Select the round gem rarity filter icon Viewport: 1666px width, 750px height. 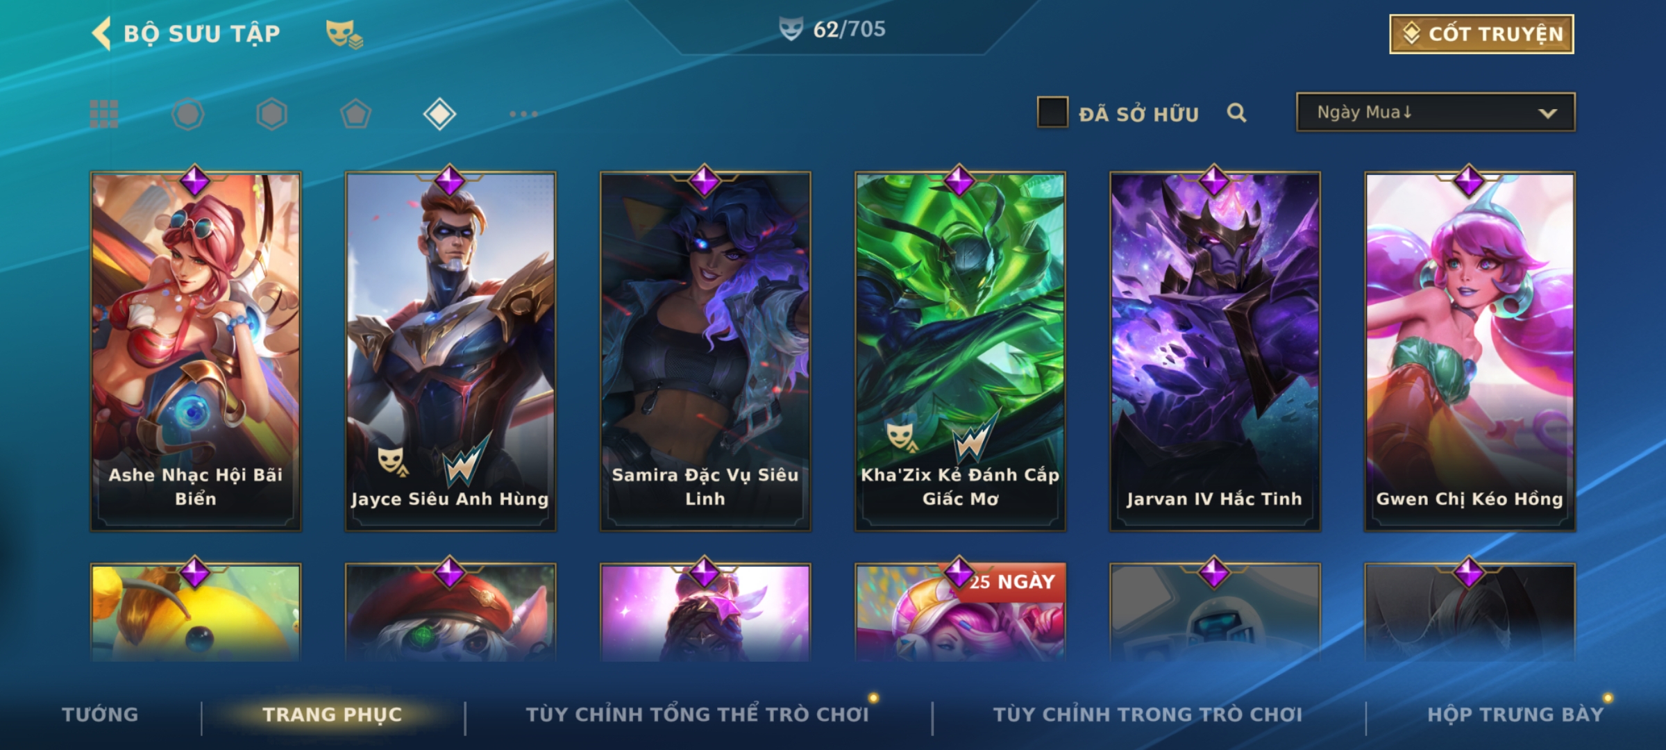[187, 114]
